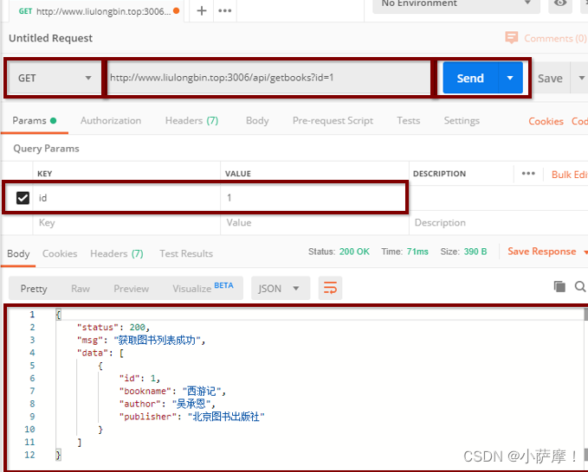This screenshot has height=472, width=588.
Task: Select the Visualize BETA view
Action: [203, 288]
